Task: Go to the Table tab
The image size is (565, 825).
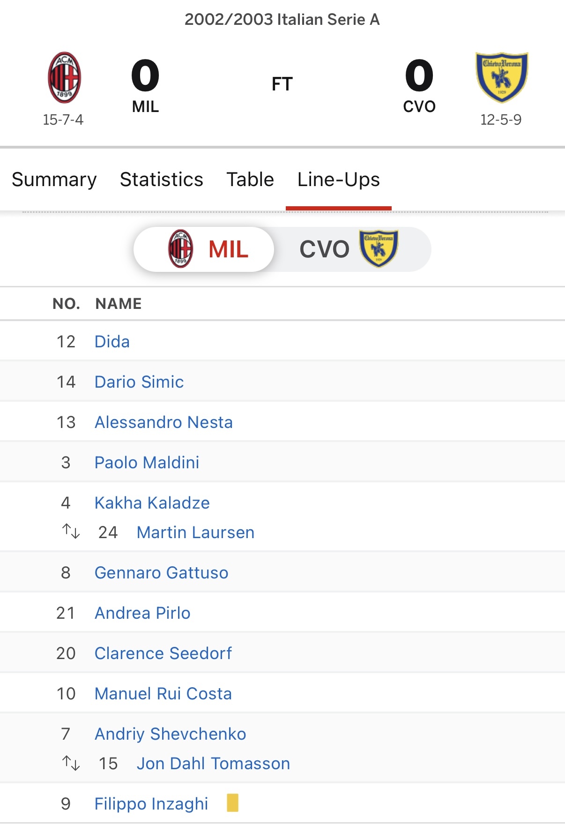Action: pyautogui.click(x=250, y=180)
